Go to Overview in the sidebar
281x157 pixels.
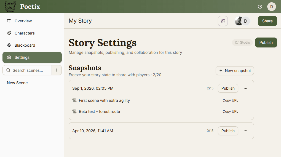point(32,21)
